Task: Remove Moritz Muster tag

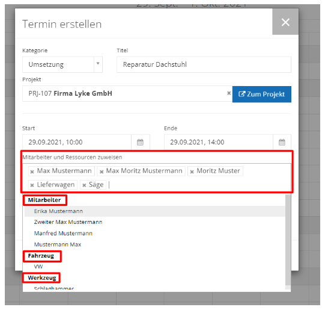Action: coord(192,172)
